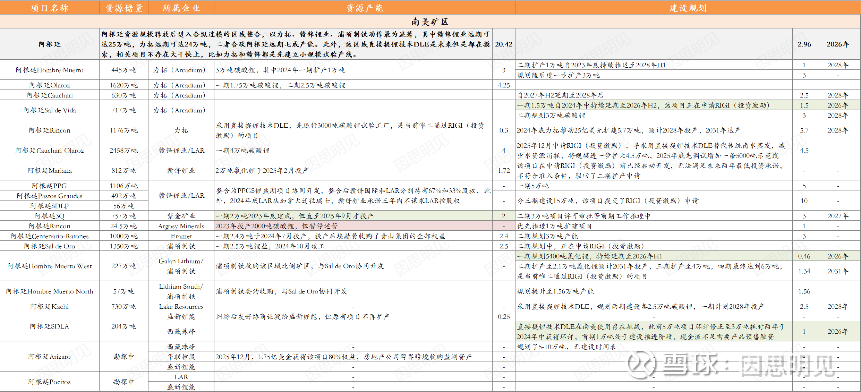Select the 445万吨 reserve cell

coord(124,70)
